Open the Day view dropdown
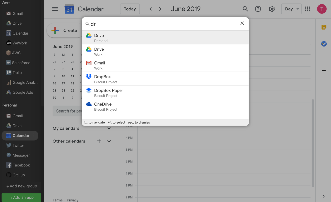This screenshot has height=202, width=331. [291, 9]
